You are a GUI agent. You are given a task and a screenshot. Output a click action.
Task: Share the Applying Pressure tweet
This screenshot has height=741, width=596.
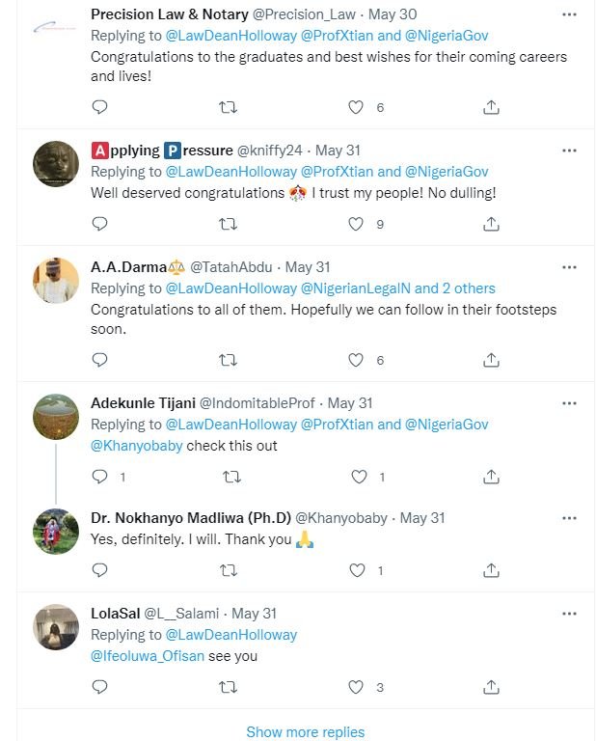coord(491,224)
